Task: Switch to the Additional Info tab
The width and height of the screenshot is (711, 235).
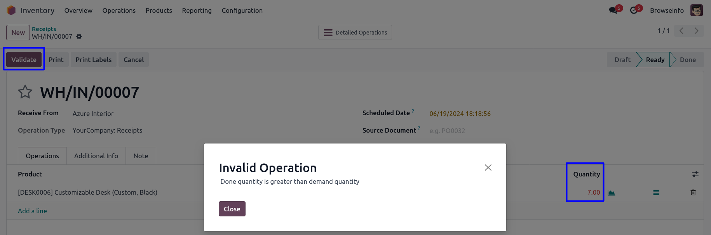Action: coord(96,156)
